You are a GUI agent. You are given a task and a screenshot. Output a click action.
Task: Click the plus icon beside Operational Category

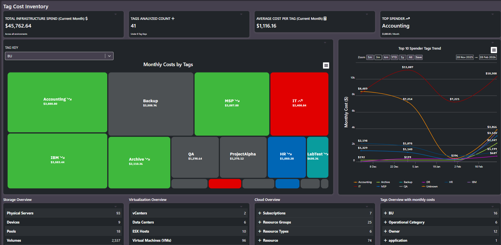click(x=385, y=222)
